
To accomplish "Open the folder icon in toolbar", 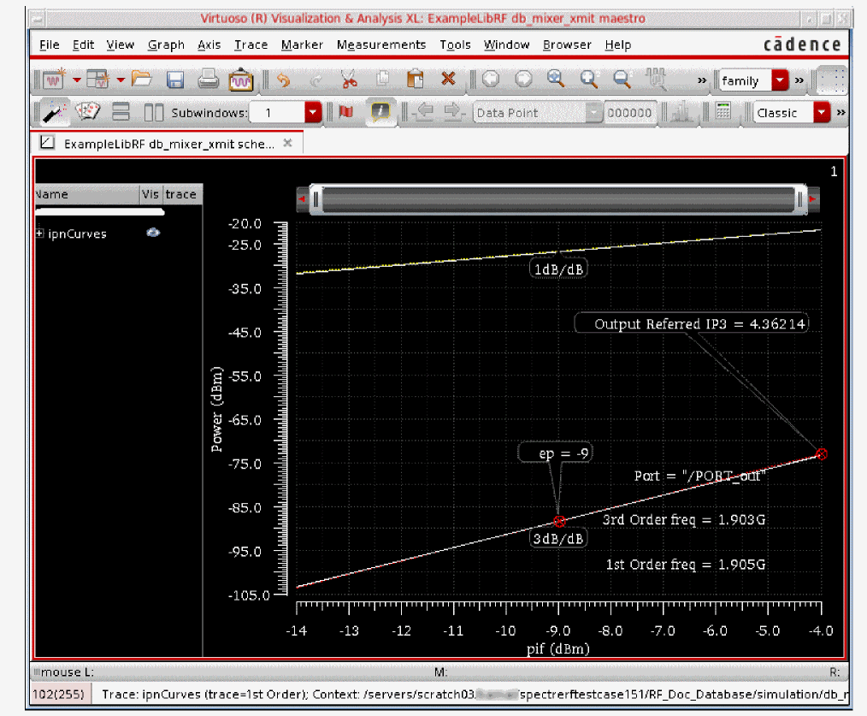I will [142, 80].
